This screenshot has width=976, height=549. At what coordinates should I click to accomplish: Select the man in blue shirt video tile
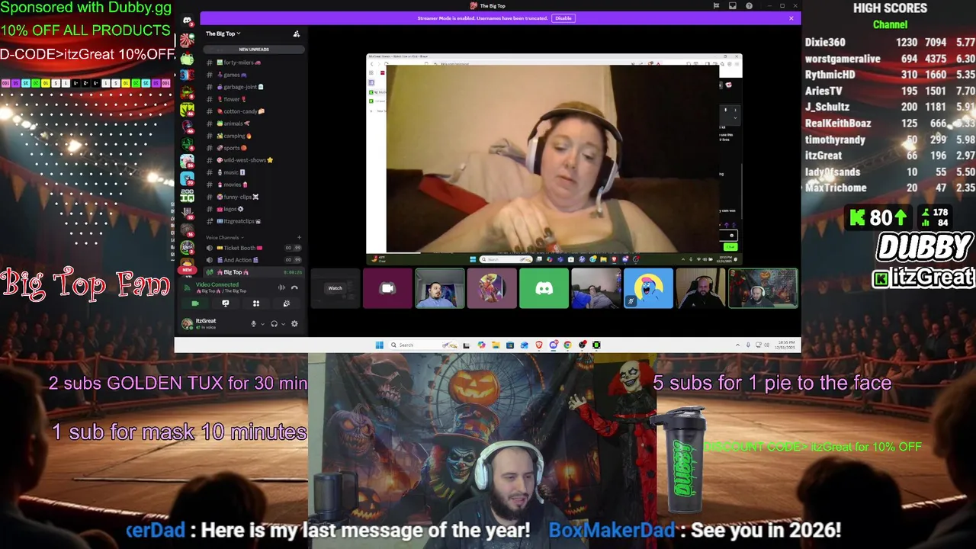439,288
